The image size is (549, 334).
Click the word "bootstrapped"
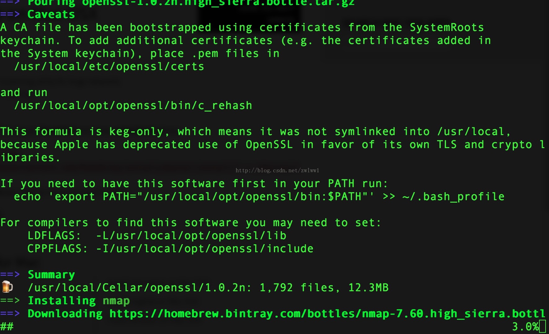point(171,28)
